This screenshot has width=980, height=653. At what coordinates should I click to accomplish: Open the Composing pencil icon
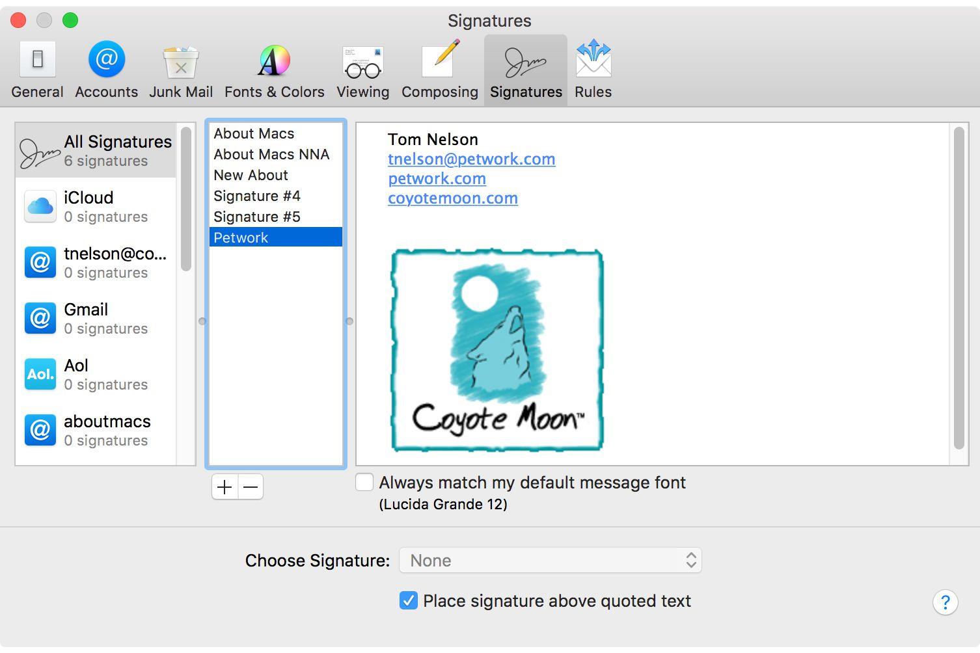pyautogui.click(x=440, y=60)
